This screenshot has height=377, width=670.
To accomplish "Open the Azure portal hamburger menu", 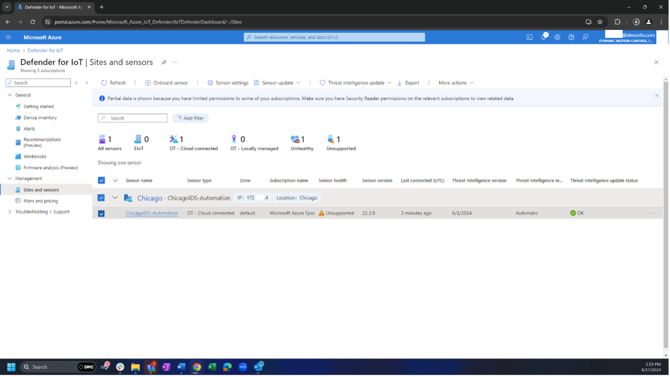I will [8, 37].
